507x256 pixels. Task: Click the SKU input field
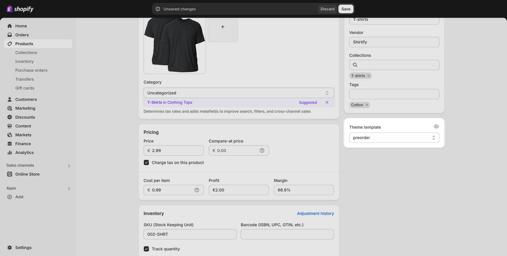[190, 234]
